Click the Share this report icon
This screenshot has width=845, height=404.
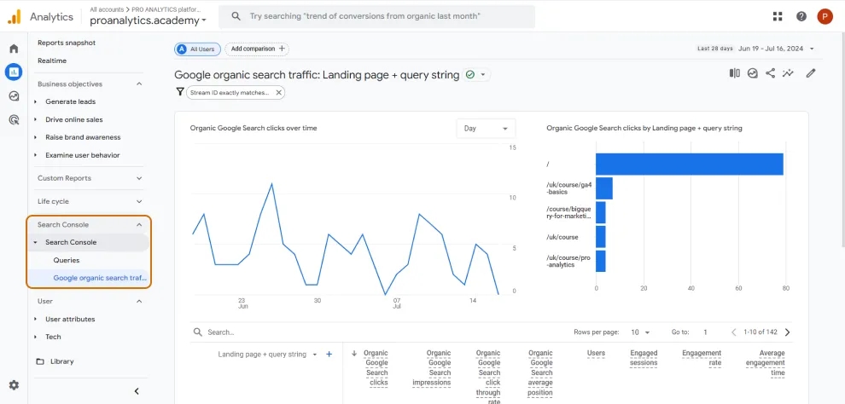click(771, 73)
